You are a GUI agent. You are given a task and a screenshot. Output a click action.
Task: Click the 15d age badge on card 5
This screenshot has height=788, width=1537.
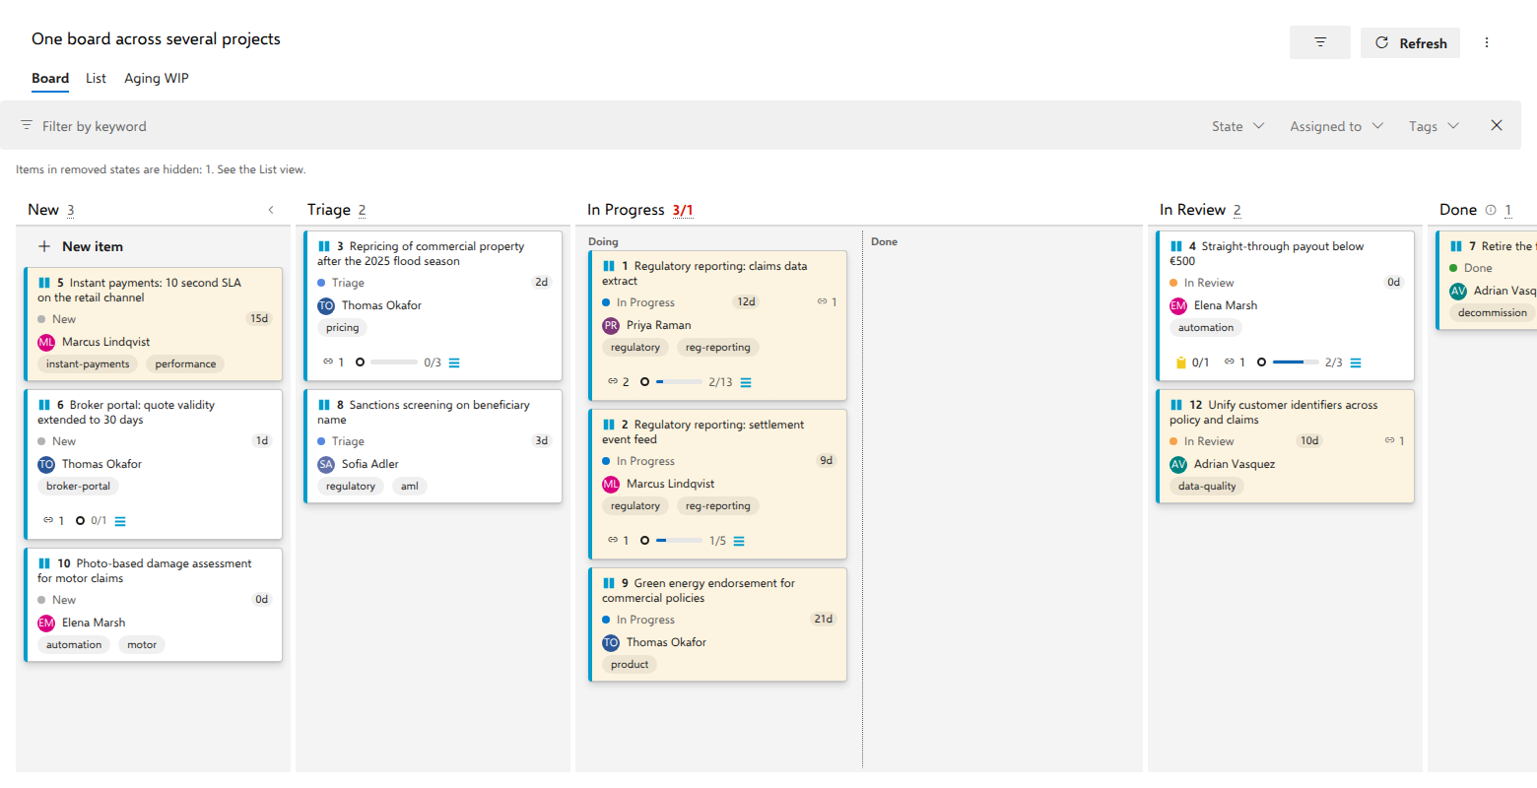(259, 319)
